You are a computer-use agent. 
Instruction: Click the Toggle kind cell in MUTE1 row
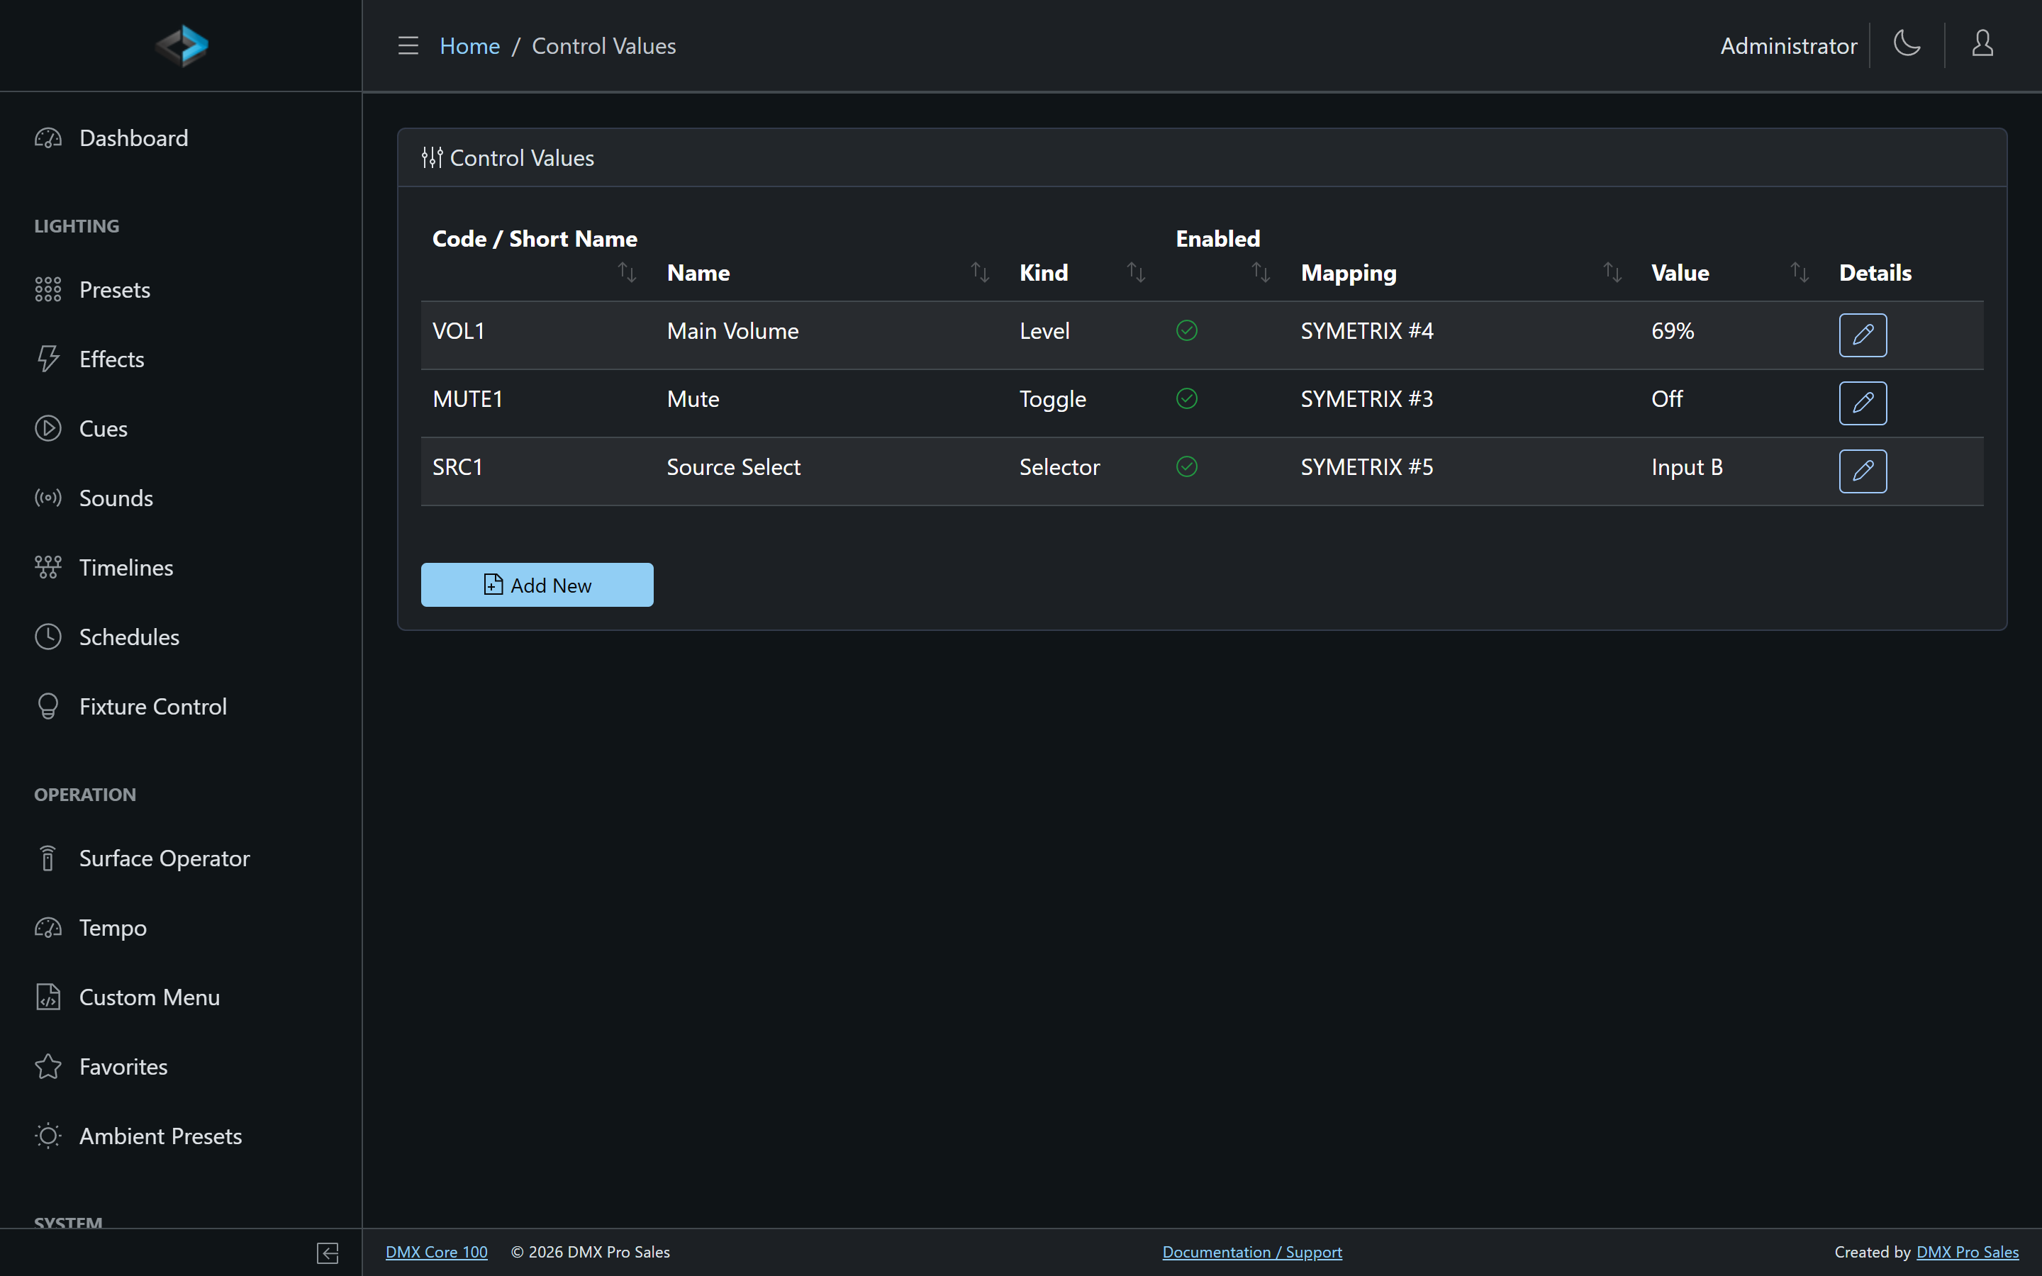tap(1052, 399)
